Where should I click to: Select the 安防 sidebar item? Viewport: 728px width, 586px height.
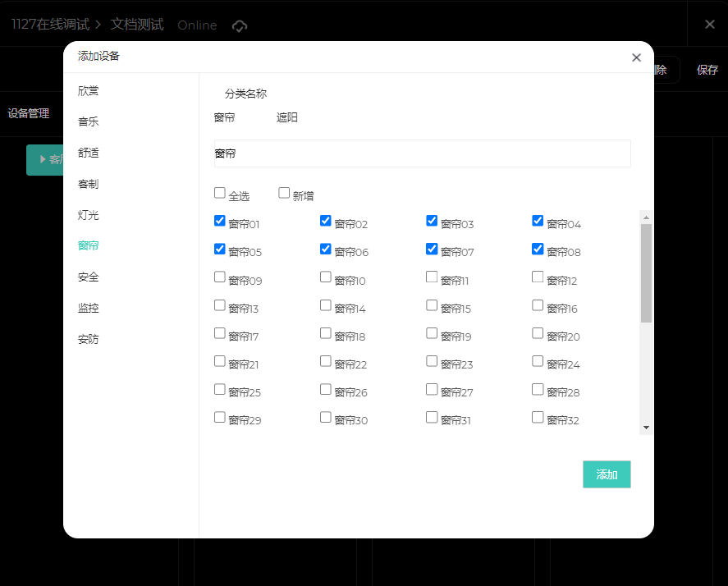[89, 339]
